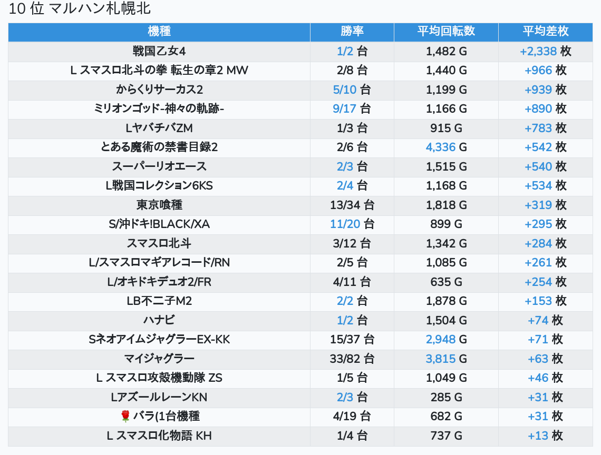Click average difference +939 枚 value
The image size is (601, 455).
click(x=546, y=90)
